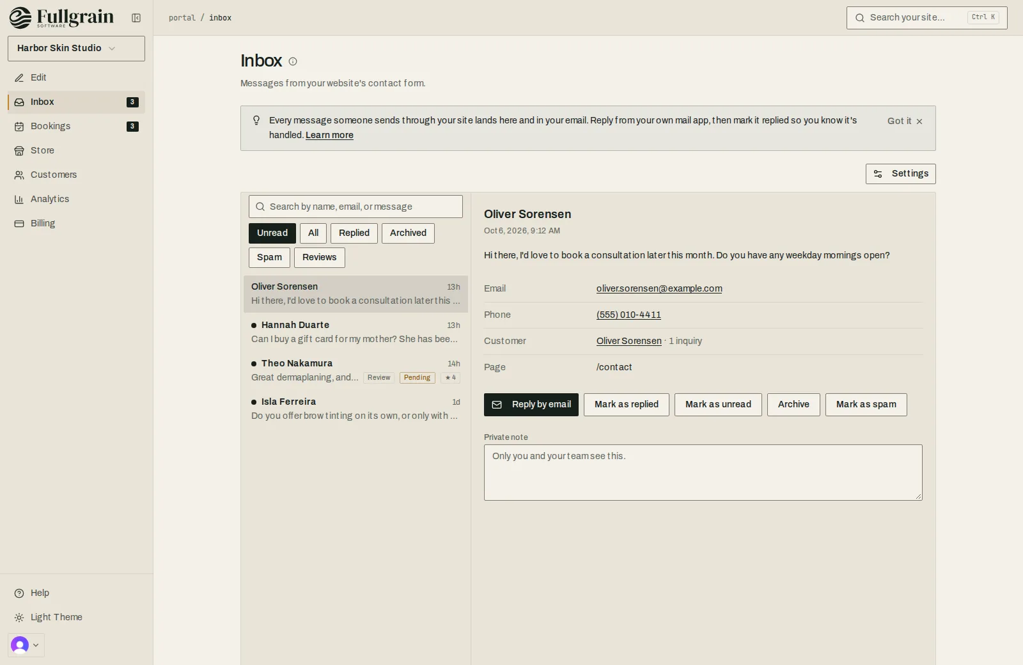1023x665 pixels.
Task: Select the Replied filter tab
Action: pyautogui.click(x=354, y=233)
